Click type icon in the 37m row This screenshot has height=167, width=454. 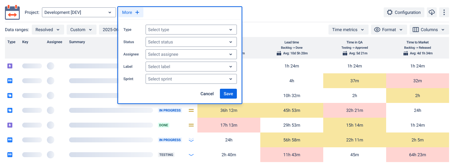click(x=10, y=81)
